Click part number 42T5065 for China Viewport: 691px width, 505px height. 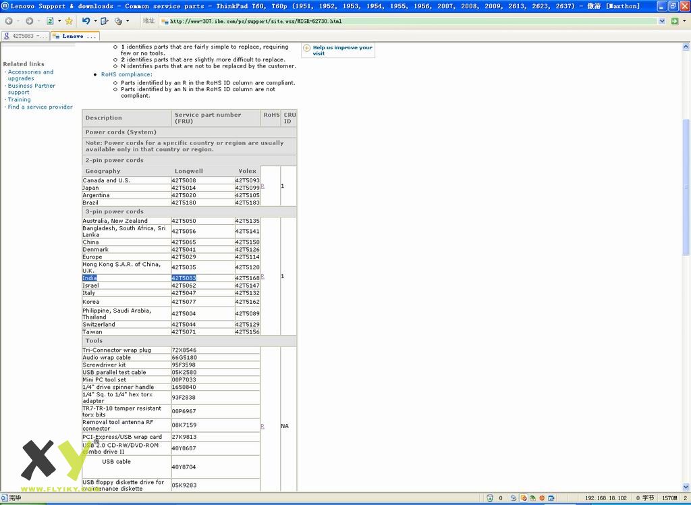[x=184, y=242]
